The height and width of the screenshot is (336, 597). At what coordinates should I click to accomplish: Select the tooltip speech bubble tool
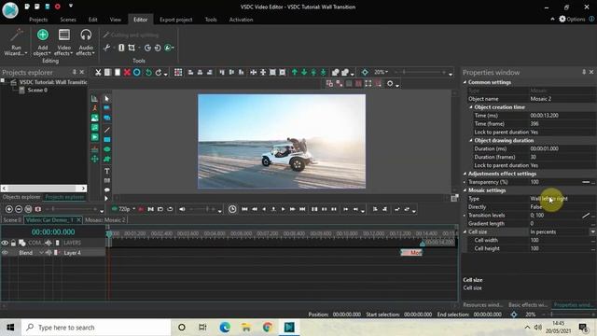pos(107,189)
